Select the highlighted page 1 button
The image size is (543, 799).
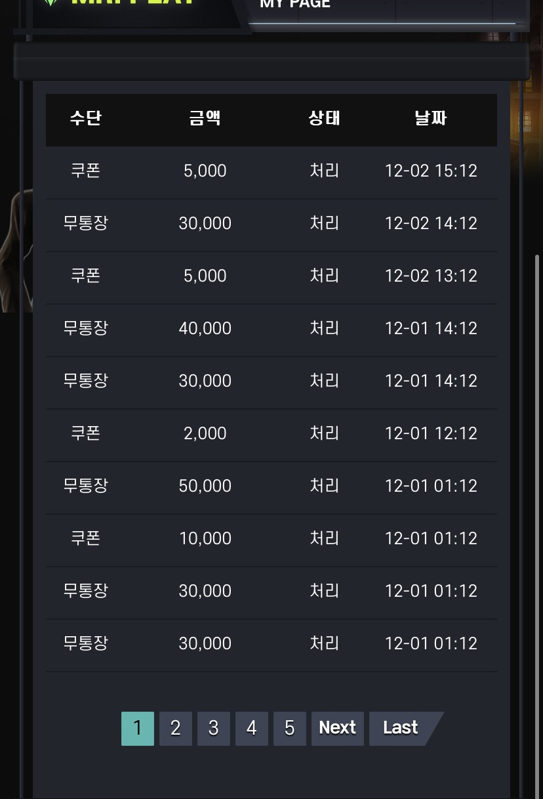[x=138, y=728]
